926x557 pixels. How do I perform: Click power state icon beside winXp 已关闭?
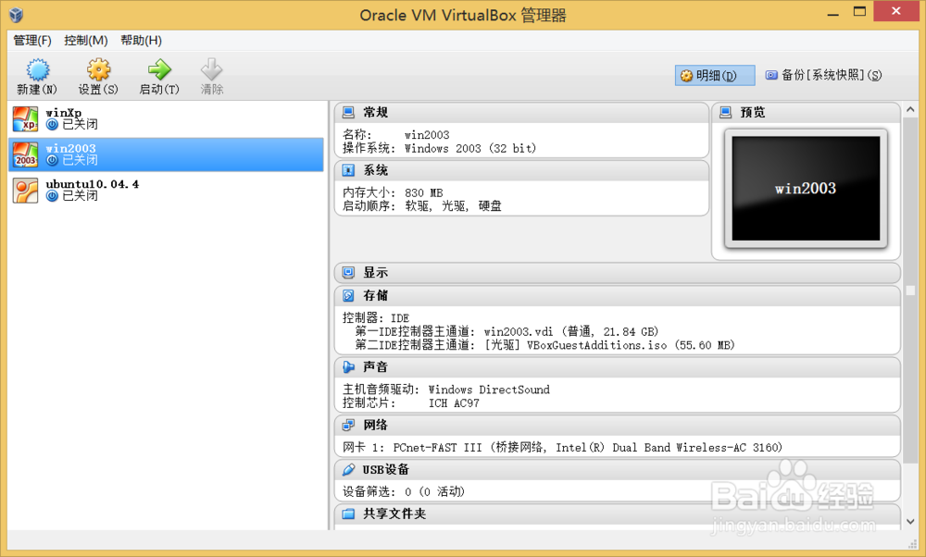click(52, 125)
